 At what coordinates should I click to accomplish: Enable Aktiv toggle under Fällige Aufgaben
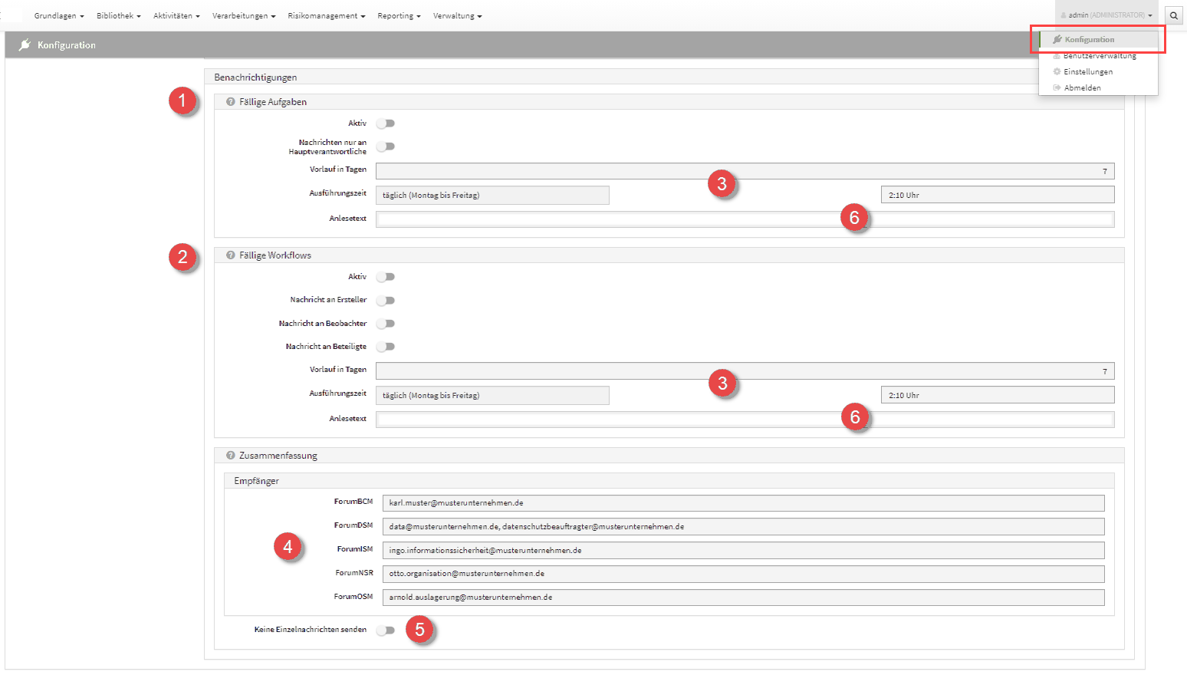click(x=386, y=123)
